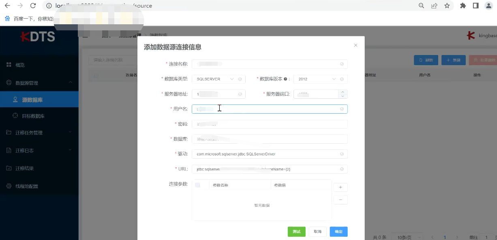Focus the 用户名 input field
This screenshot has height=240, width=497.
point(270,109)
